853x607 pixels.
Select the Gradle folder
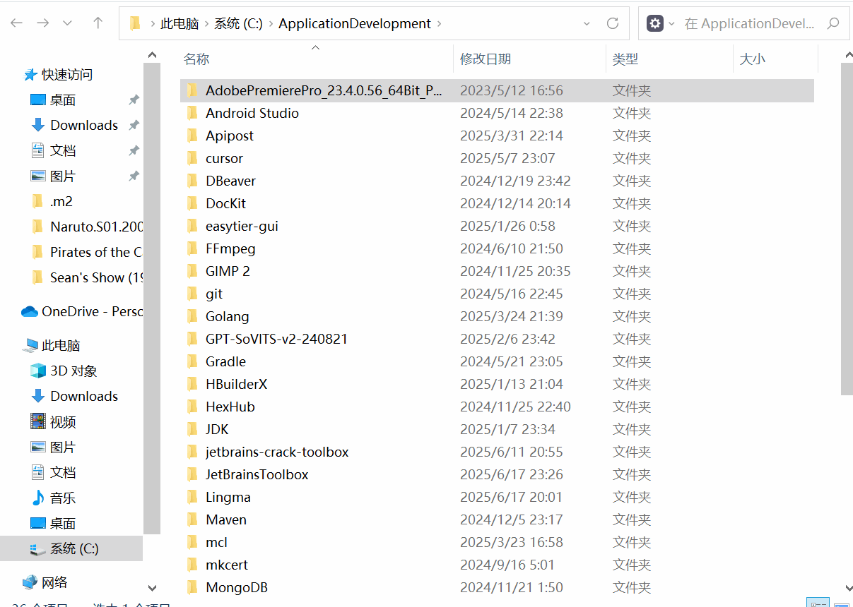[x=225, y=361]
